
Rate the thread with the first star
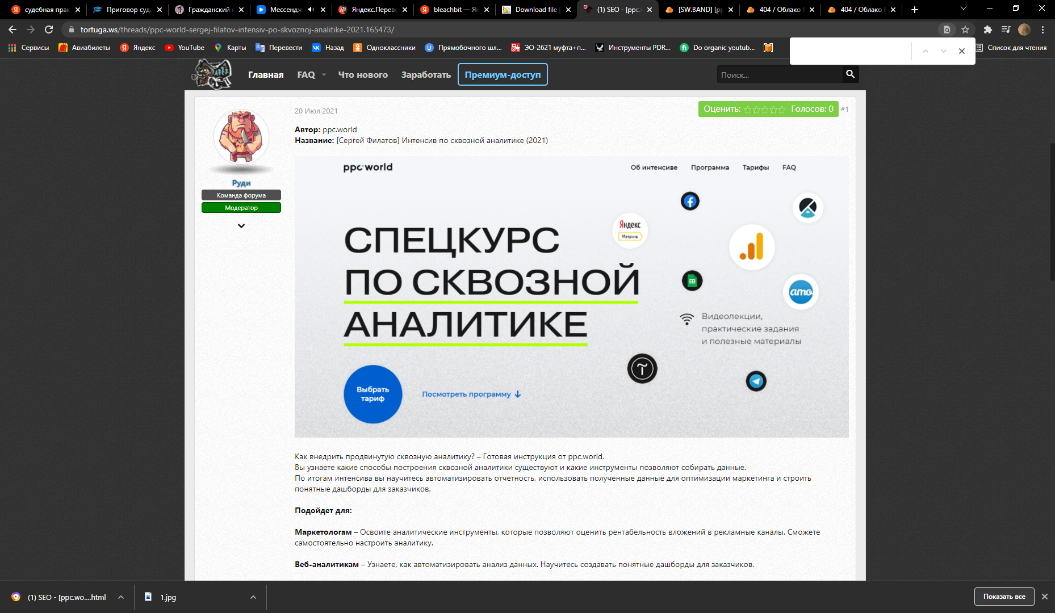click(748, 110)
